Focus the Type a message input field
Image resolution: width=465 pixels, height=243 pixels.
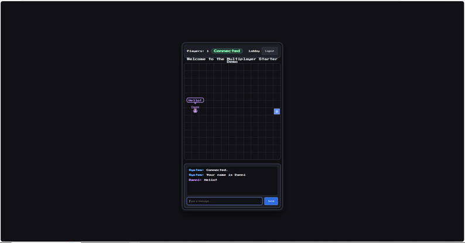(224, 201)
